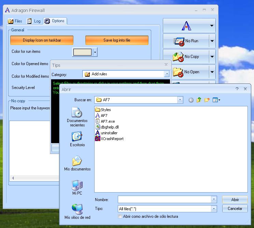This screenshot has height=228, width=254.
Task: Go up one folder level icon
Action: tap(199, 100)
